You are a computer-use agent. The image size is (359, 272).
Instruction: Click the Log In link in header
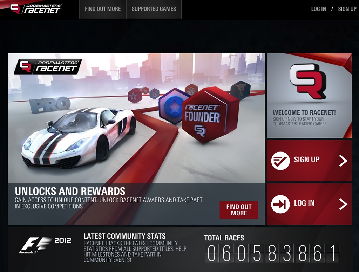pos(318,9)
